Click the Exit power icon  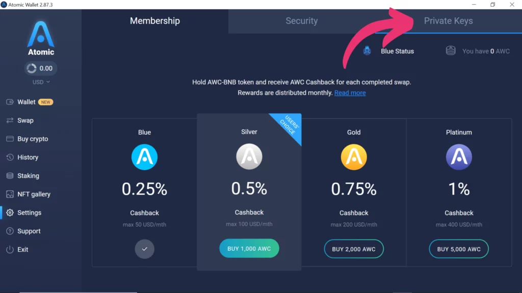tap(10, 250)
